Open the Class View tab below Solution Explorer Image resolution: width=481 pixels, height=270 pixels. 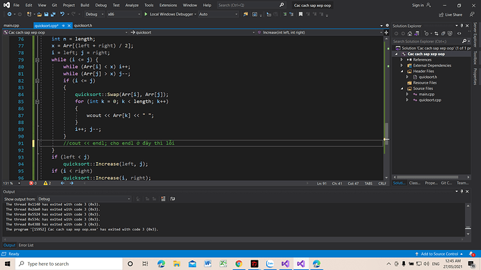(415, 183)
